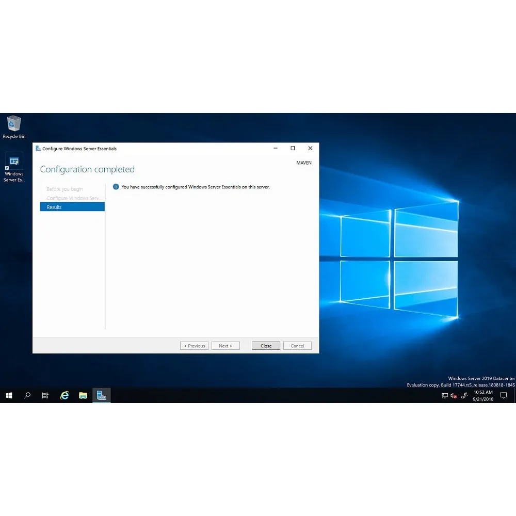Click the wizard title bar app icon
Screen dimensions: 516x516
click(38, 149)
